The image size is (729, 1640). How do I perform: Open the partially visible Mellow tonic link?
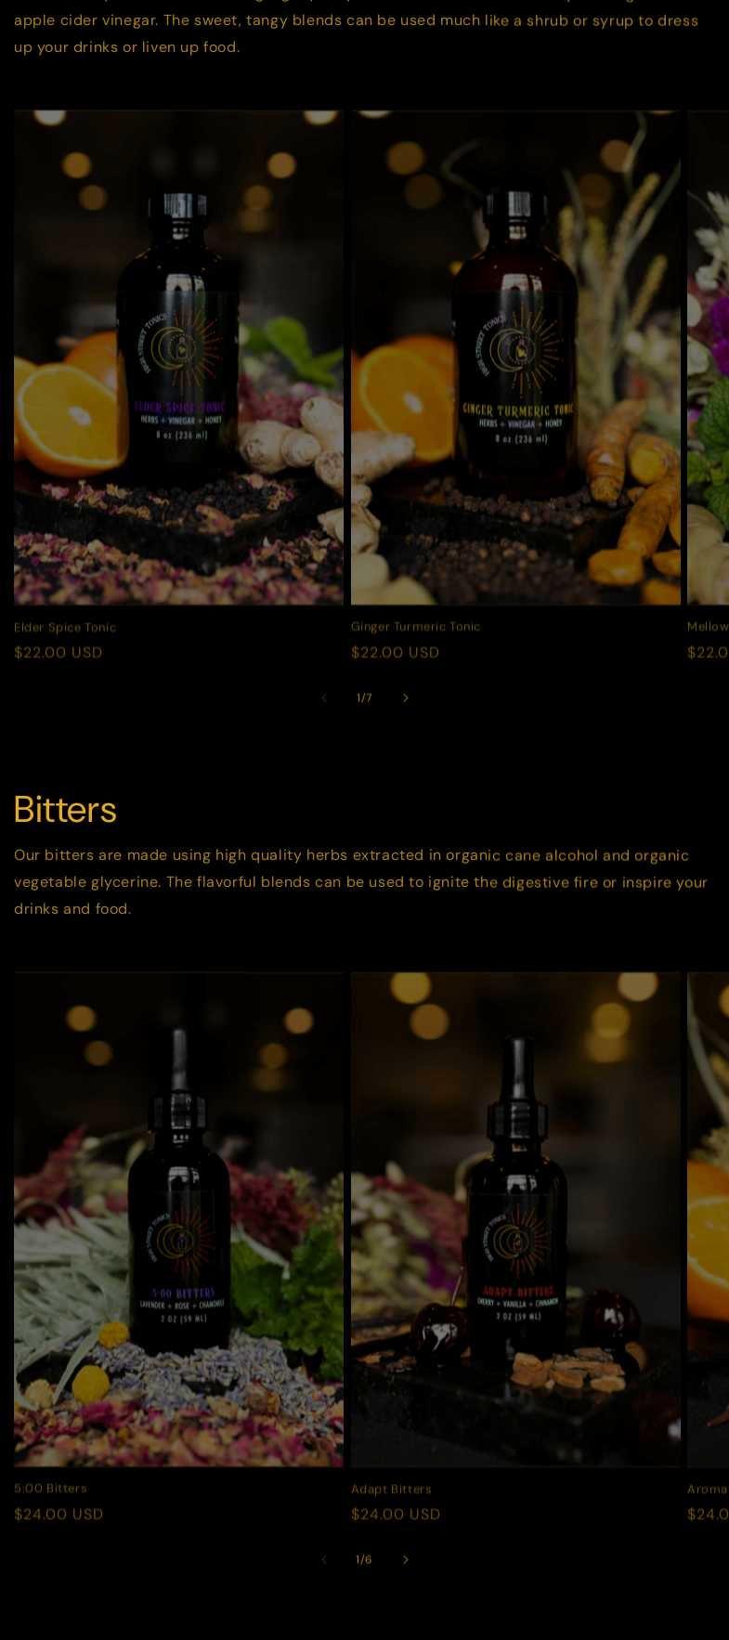(708, 627)
